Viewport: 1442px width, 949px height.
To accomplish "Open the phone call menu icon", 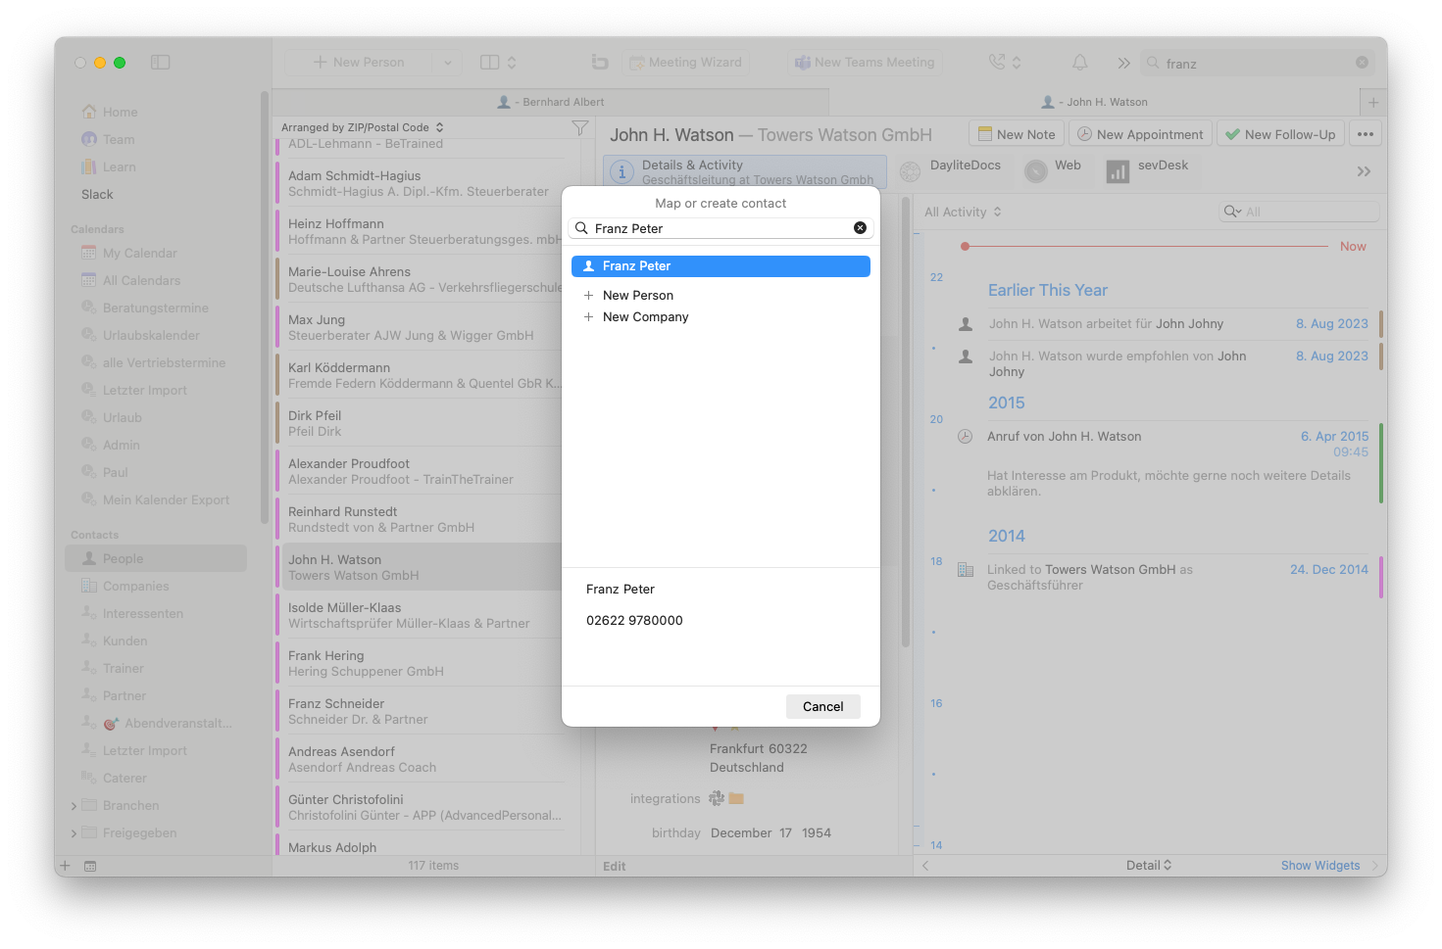I will pos(1005,63).
